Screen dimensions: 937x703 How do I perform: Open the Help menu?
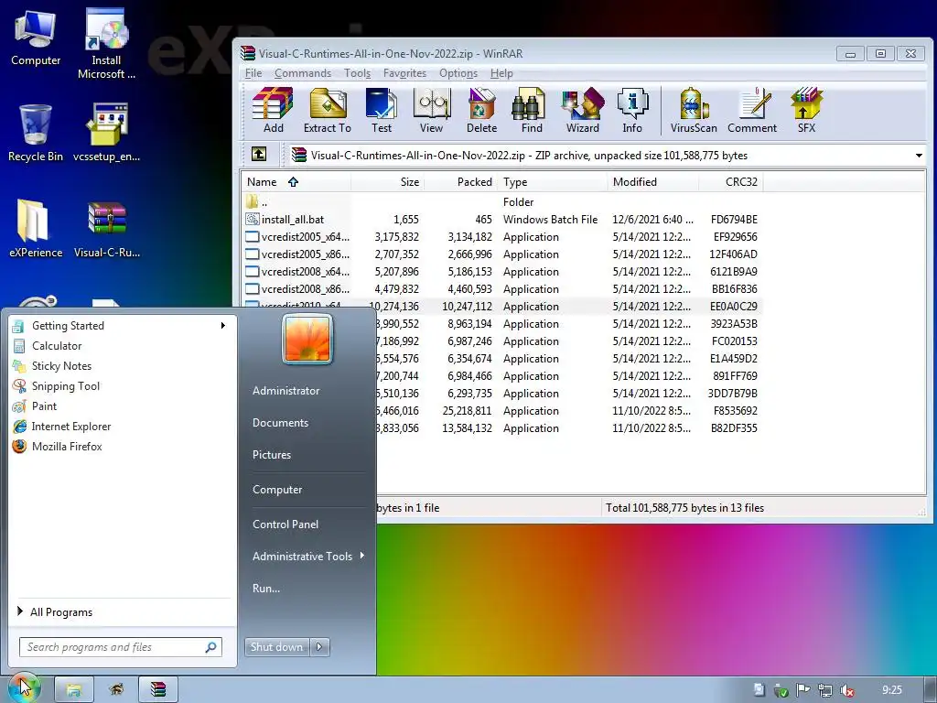501,73
